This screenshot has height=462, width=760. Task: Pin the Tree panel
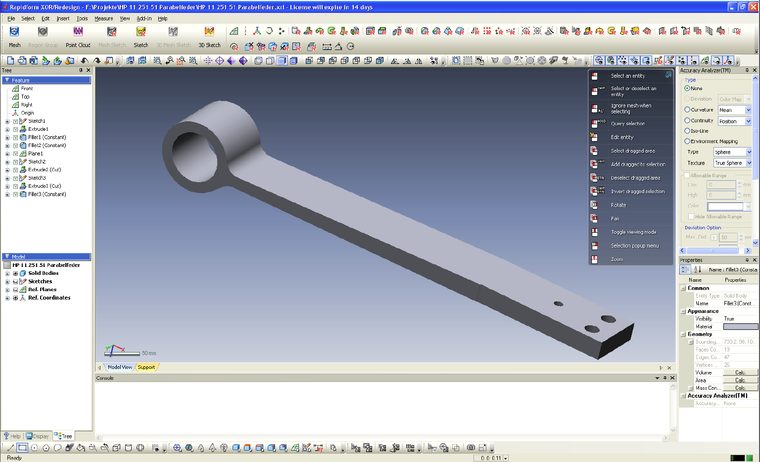tap(81, 70)
